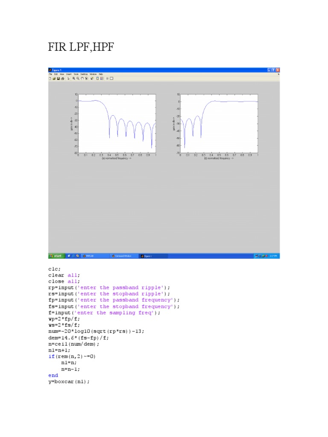This screenshot has width=328, height=437.
Task: Select the Data Cursor tool
Action: tap(92, 79)
